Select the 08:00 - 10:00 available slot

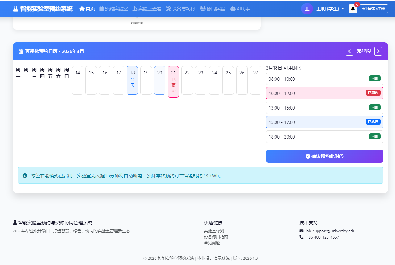(x=324, y=79)
